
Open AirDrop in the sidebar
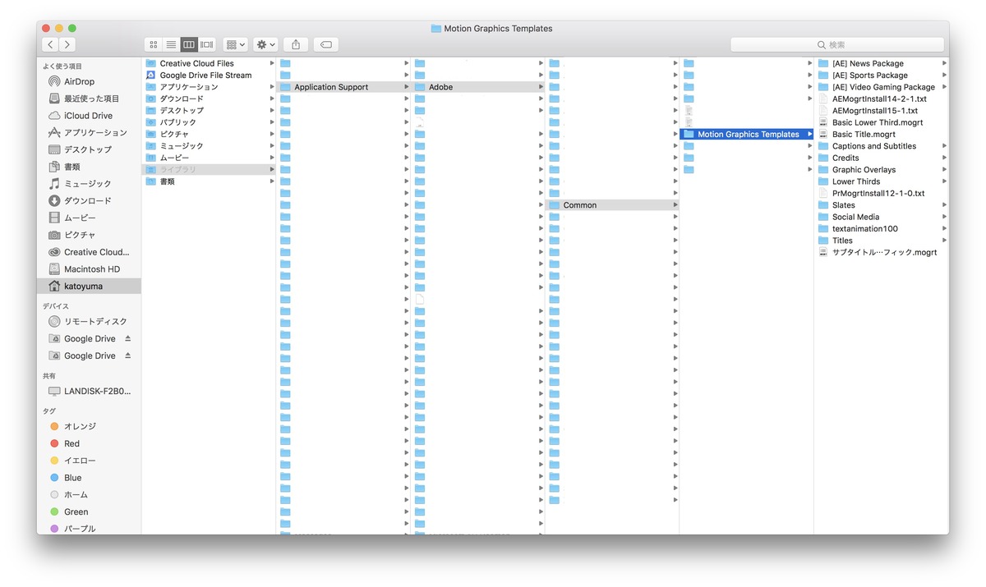pyautogui.click(x=79, y=81)
